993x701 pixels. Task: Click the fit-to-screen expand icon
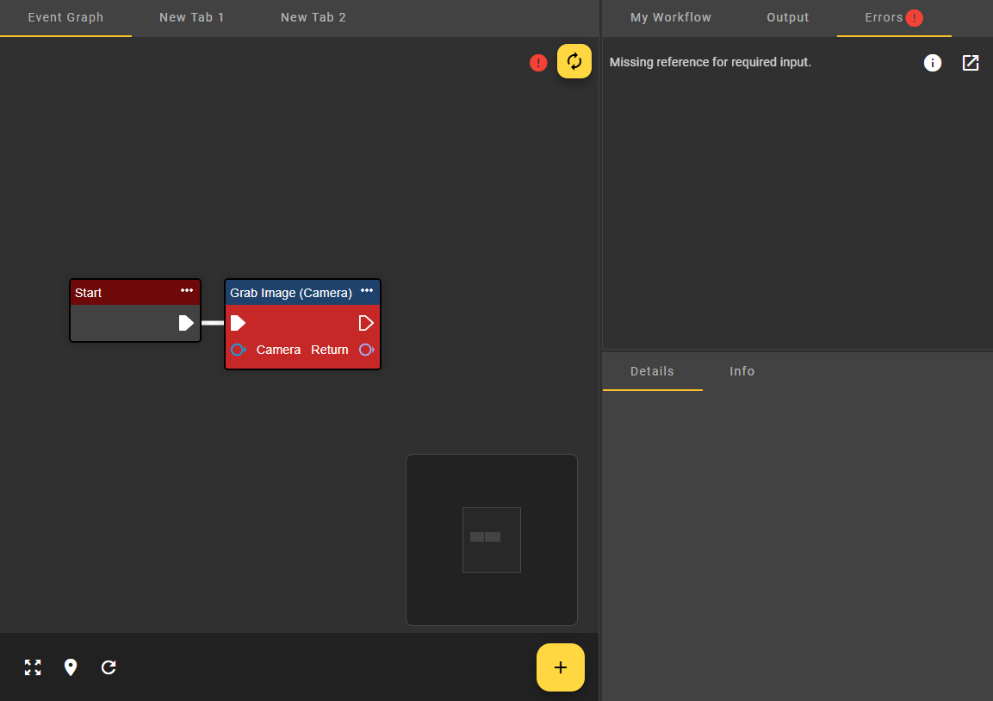point(33,667)
